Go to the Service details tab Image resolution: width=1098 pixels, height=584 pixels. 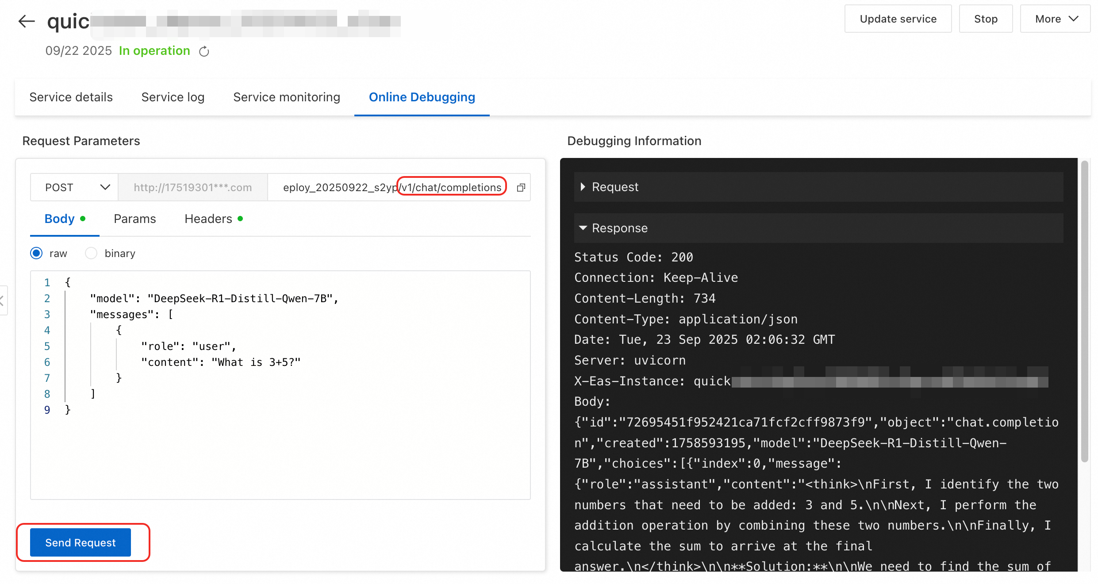coord(71,97)
